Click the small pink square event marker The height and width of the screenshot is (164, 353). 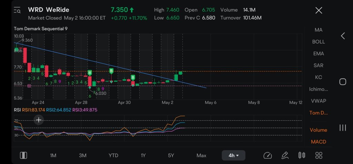pos(29,86)
